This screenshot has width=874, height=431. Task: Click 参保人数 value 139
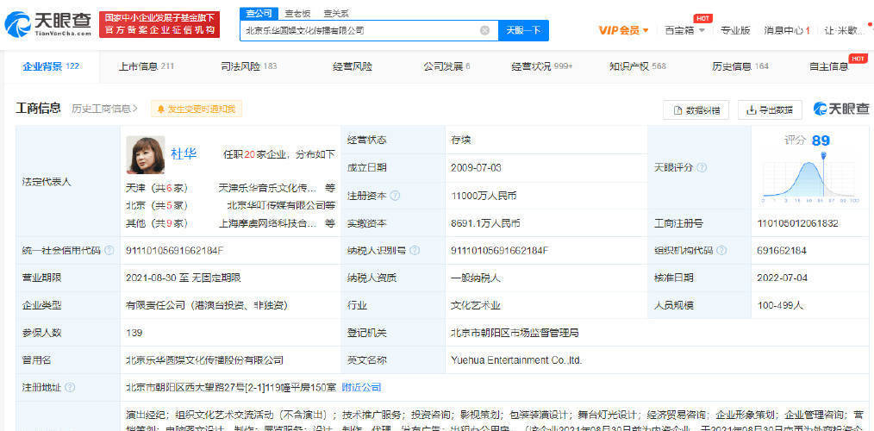click(134, 333)
